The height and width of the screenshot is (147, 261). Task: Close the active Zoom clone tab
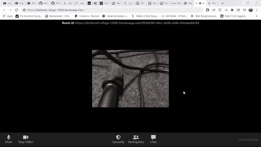[x=203, y=3]
